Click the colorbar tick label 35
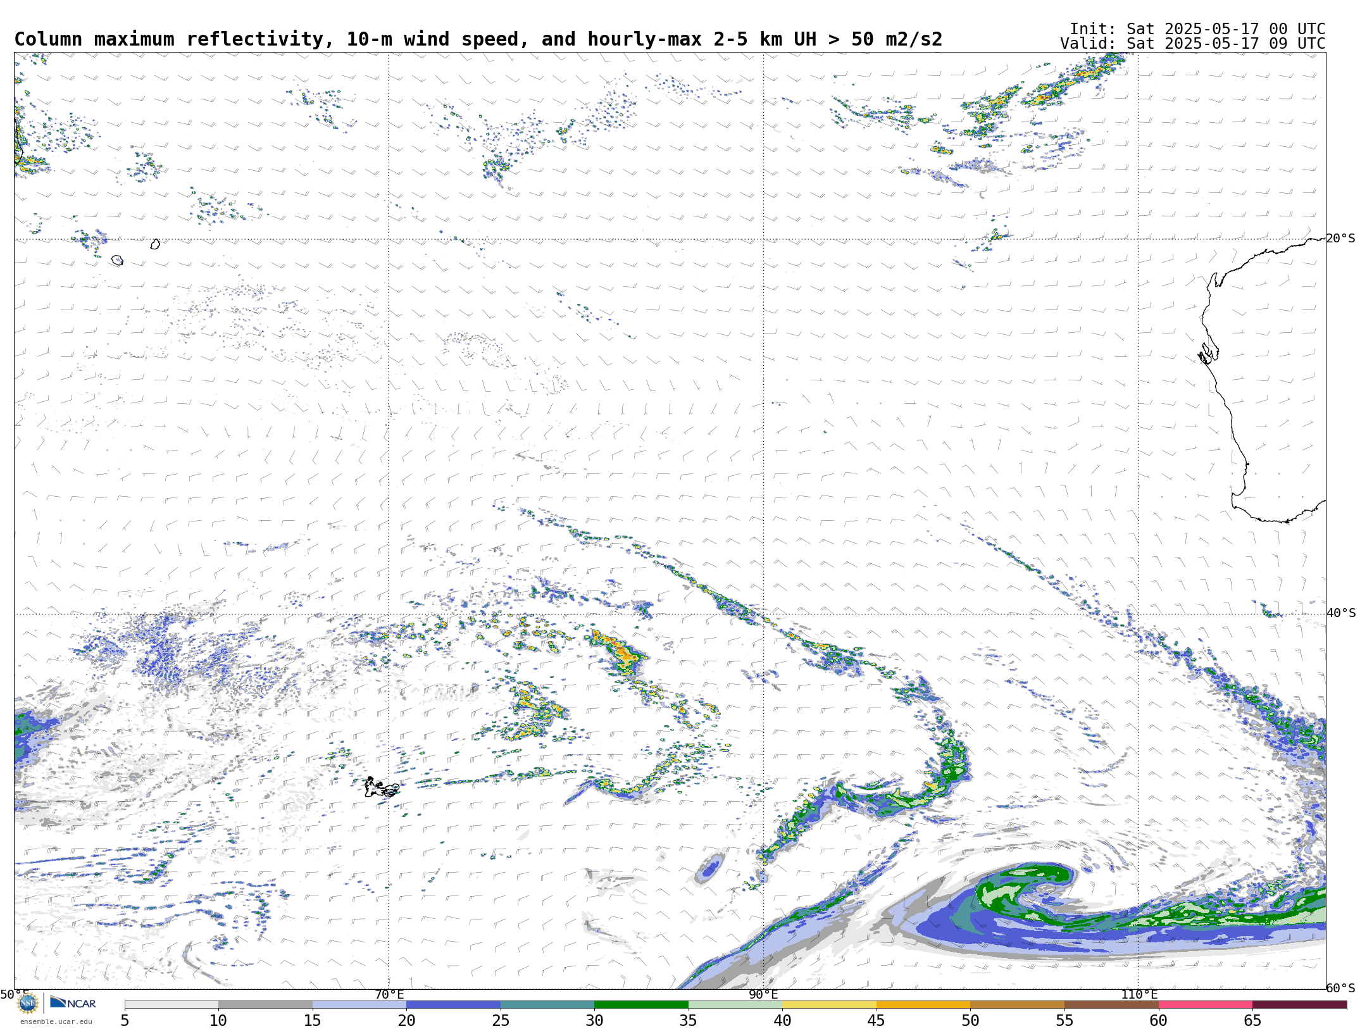This screenshot has height=1029, width=1367. pos(689,1020)
